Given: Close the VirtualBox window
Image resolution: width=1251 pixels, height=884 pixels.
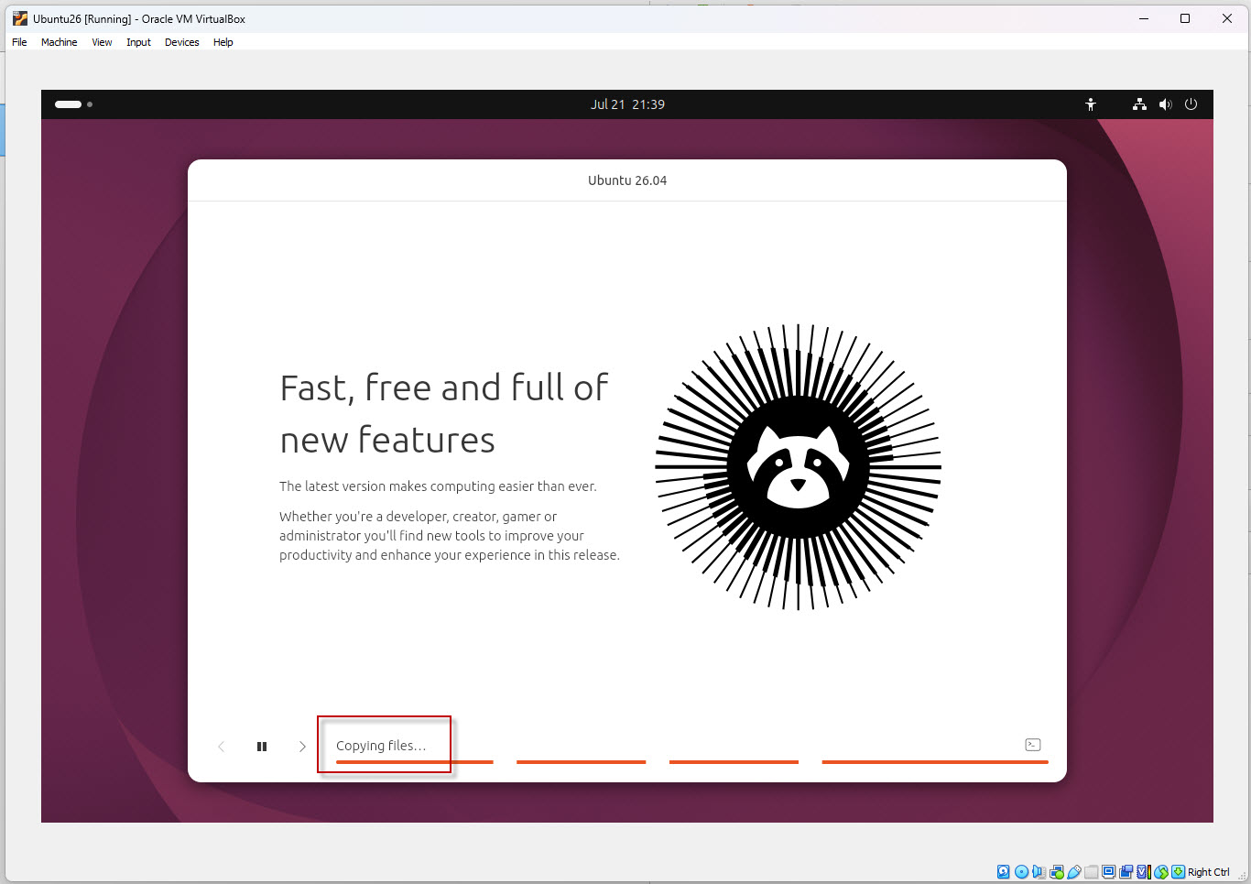Looking at the screenshot, I should 1227,18.
